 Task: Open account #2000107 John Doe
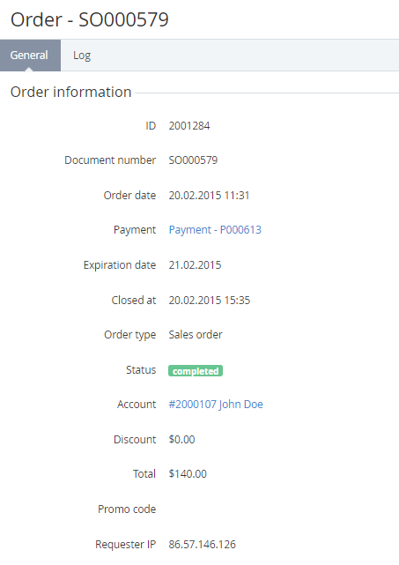[x=216, y=405]
